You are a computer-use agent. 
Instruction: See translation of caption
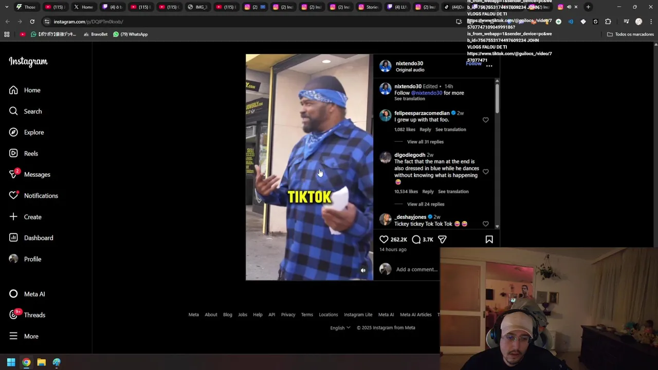point(410,99)
